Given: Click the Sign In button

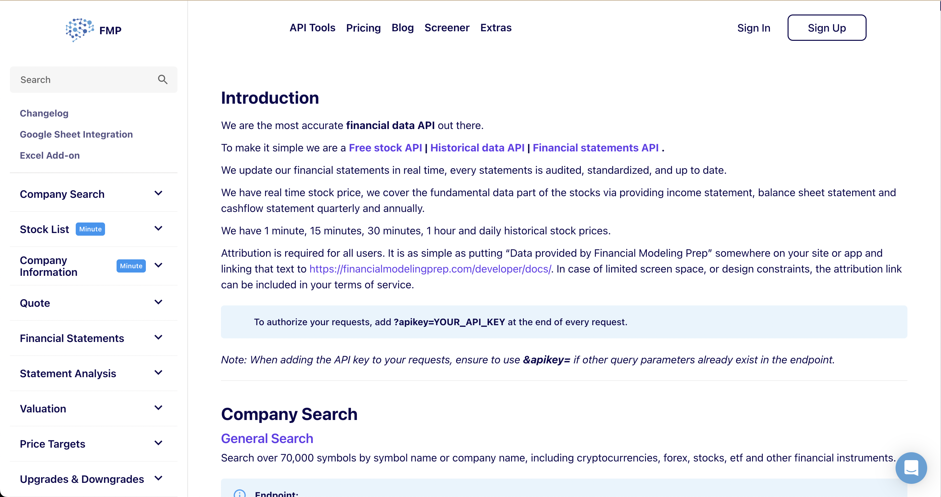Looking at the screenshot, I should coord(753,28).
